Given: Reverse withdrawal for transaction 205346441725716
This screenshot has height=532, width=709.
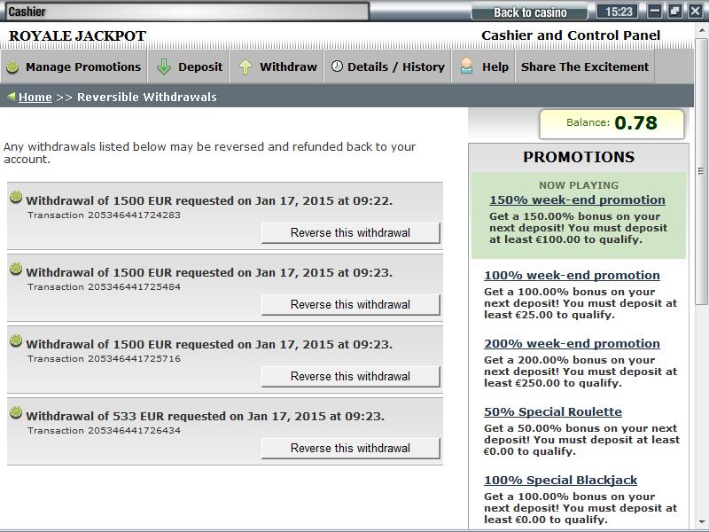Looking at the screenshot, I should [350, 376].
